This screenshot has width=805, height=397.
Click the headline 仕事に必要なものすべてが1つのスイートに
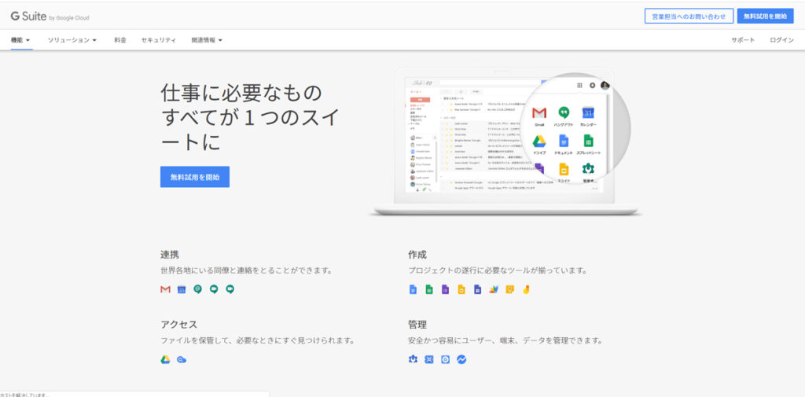click(250, 118)
